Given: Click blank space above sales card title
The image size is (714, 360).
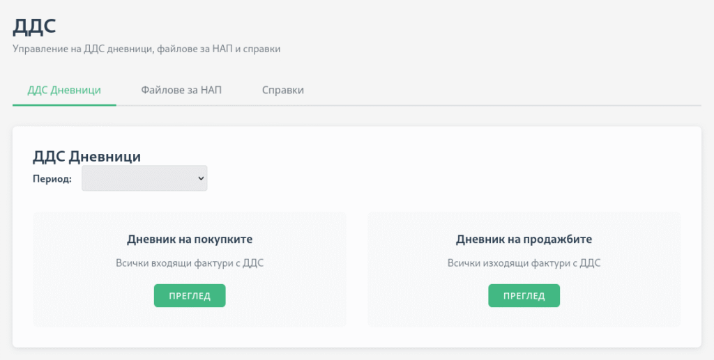Looking at the screenshot, I should tap(524, 223).
